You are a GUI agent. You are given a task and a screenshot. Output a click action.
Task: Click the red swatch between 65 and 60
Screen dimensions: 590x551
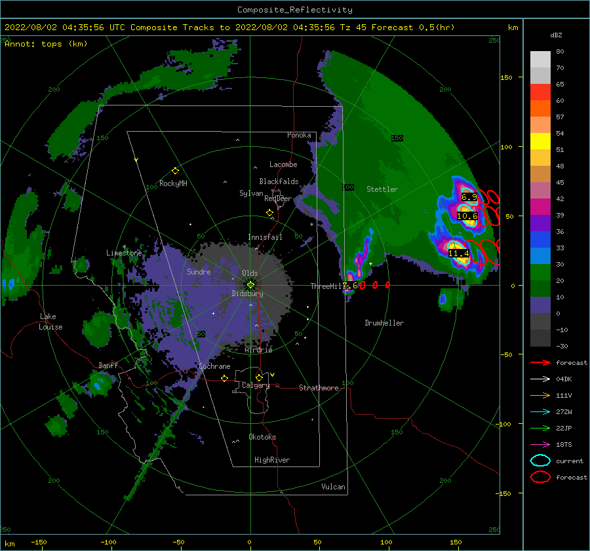[540, 92]
